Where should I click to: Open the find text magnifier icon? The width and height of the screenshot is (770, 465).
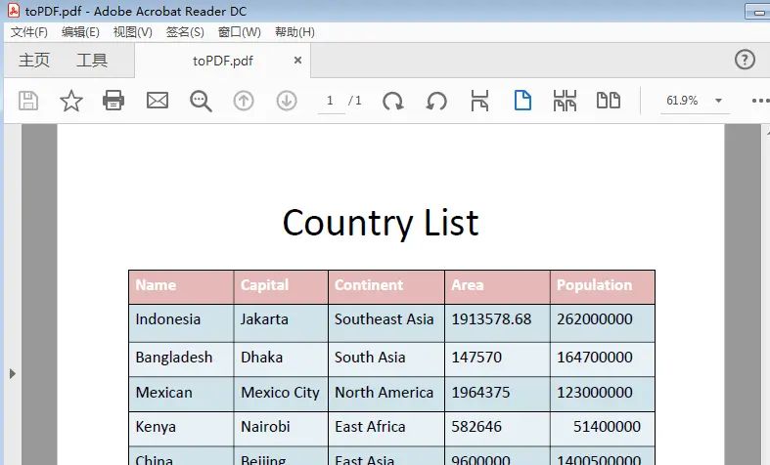coord(201,101)
